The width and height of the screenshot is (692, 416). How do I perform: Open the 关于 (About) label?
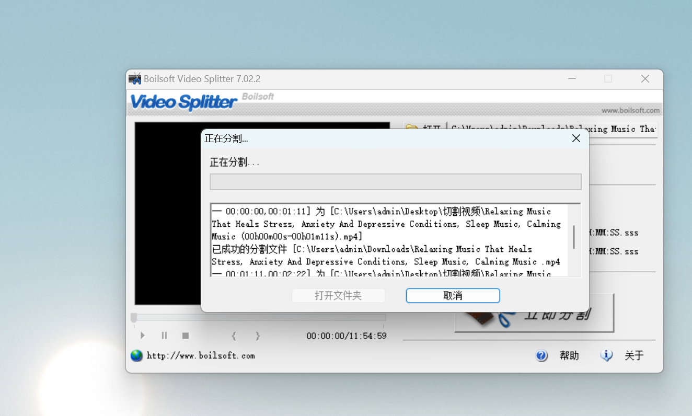(634, 356)
